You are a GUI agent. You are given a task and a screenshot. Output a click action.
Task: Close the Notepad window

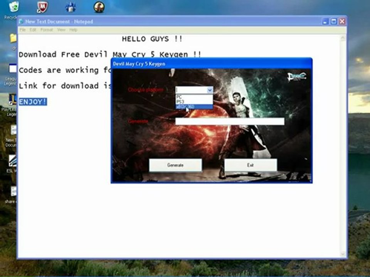(342, 22)
